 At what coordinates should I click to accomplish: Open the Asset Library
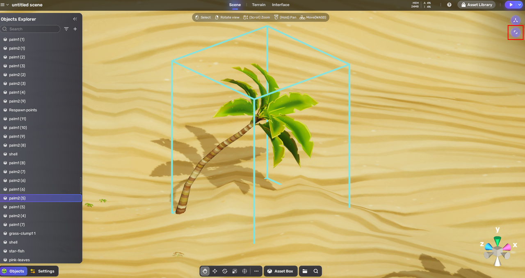click(x=476, y=5)
